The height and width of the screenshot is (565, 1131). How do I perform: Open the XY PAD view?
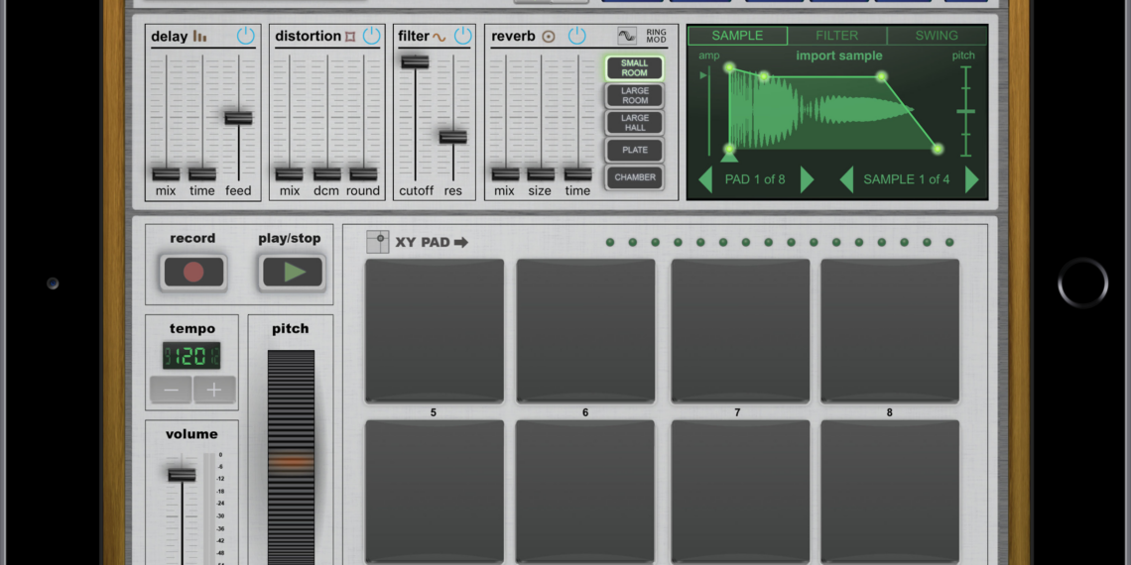[x=418, y=242]
